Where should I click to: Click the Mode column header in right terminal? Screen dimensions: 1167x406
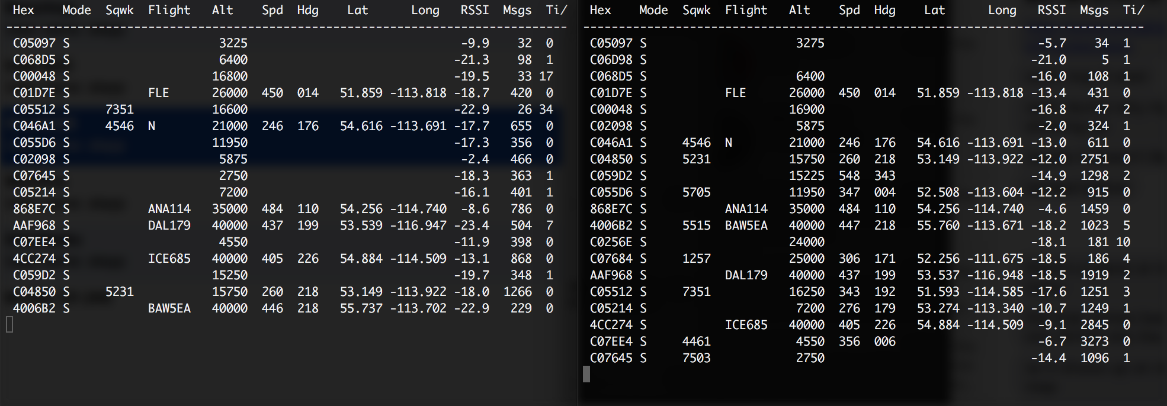pyautogui.click(x=654, y=10)
